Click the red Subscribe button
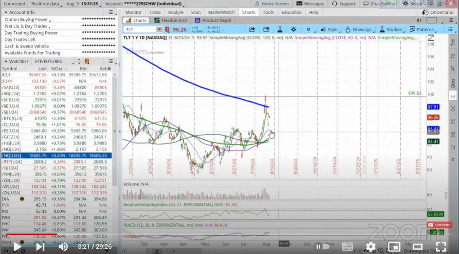 click(x=439, y=225)
